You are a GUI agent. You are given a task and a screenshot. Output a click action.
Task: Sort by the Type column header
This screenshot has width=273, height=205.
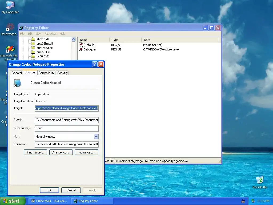pos(126,40)
